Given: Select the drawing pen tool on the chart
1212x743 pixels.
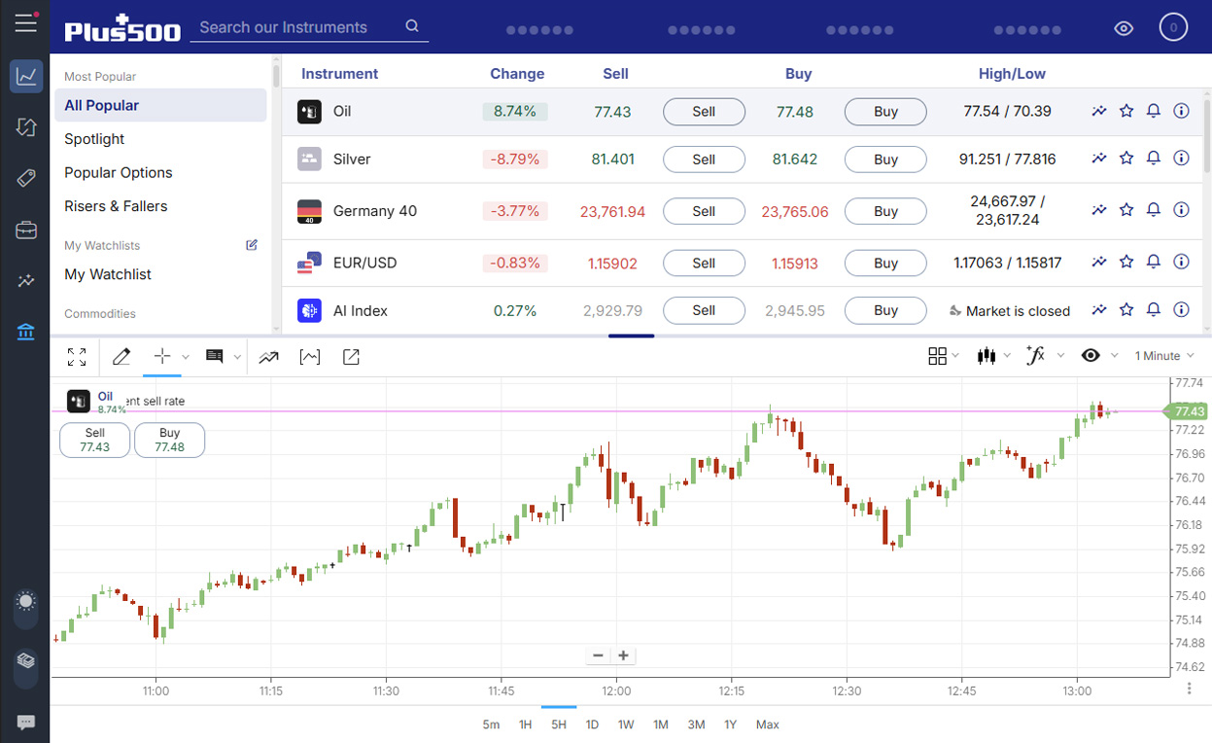Looking at the screenshot, I should tap(121, 357).
